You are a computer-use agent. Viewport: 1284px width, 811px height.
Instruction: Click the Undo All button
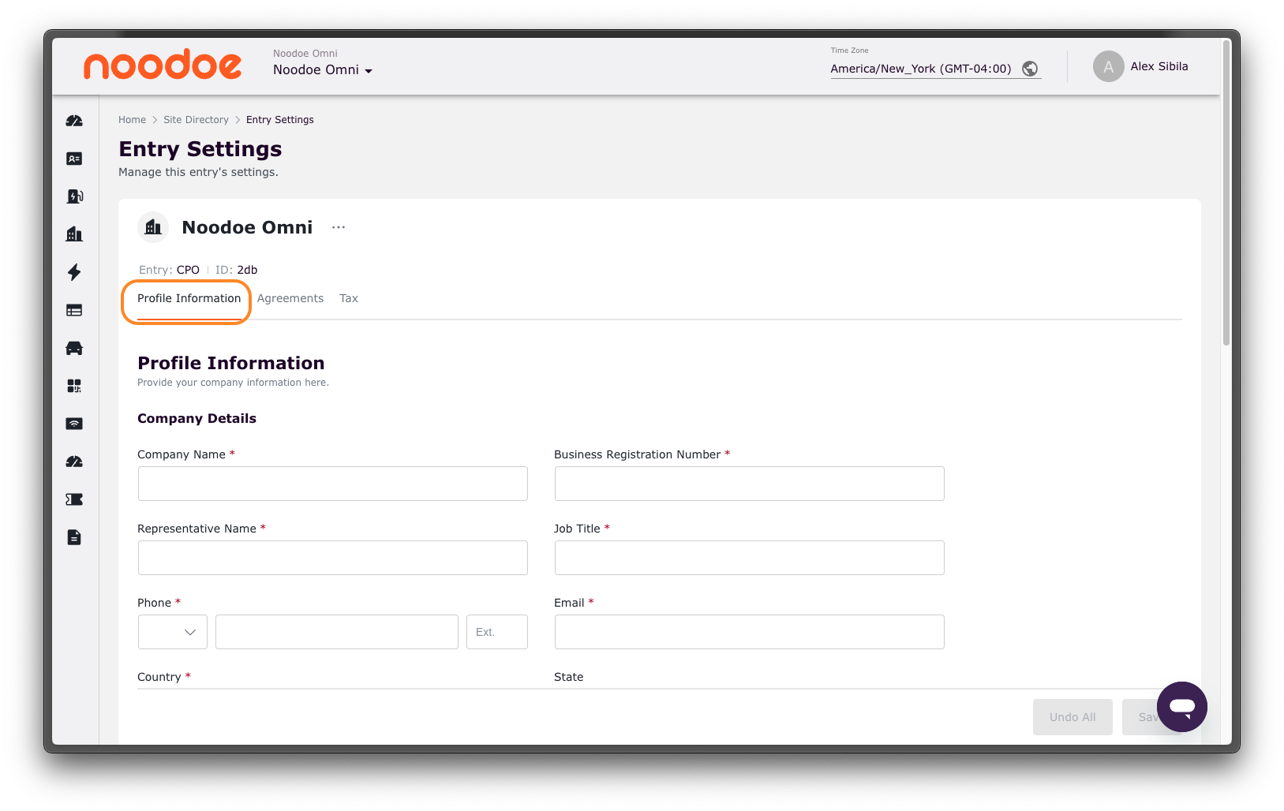tap(1072, 717)
